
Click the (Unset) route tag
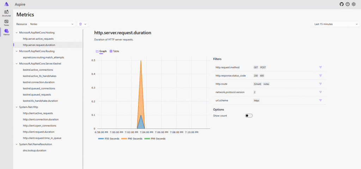[x=257, y=84]
